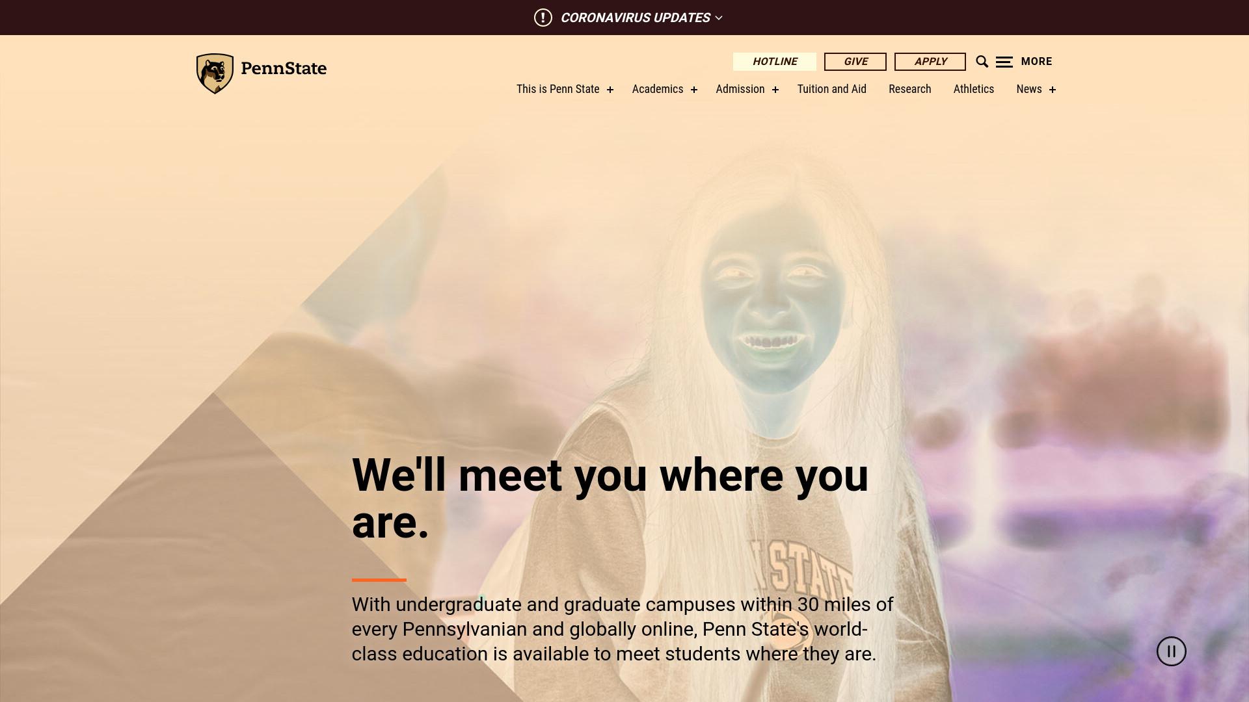Click the Penn State shield logo

click(x=215, y=73)
